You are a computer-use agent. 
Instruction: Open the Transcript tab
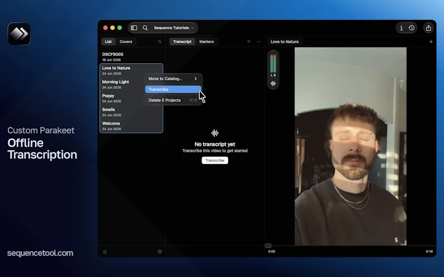[182, 42]
